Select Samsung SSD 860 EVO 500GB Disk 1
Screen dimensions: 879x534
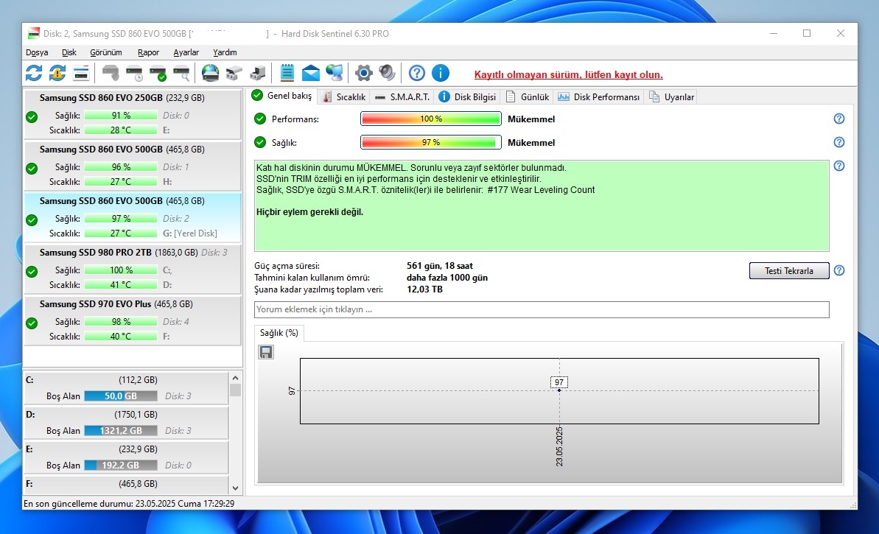tap(133, 166)
